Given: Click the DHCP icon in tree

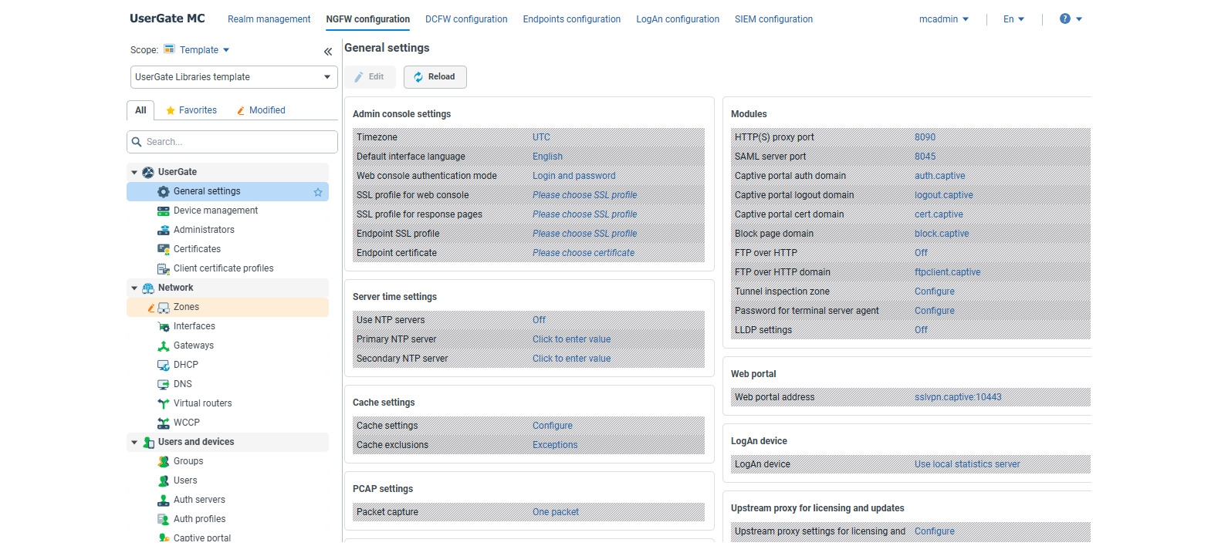Looking at the screenshot, I should click(164, 365).
